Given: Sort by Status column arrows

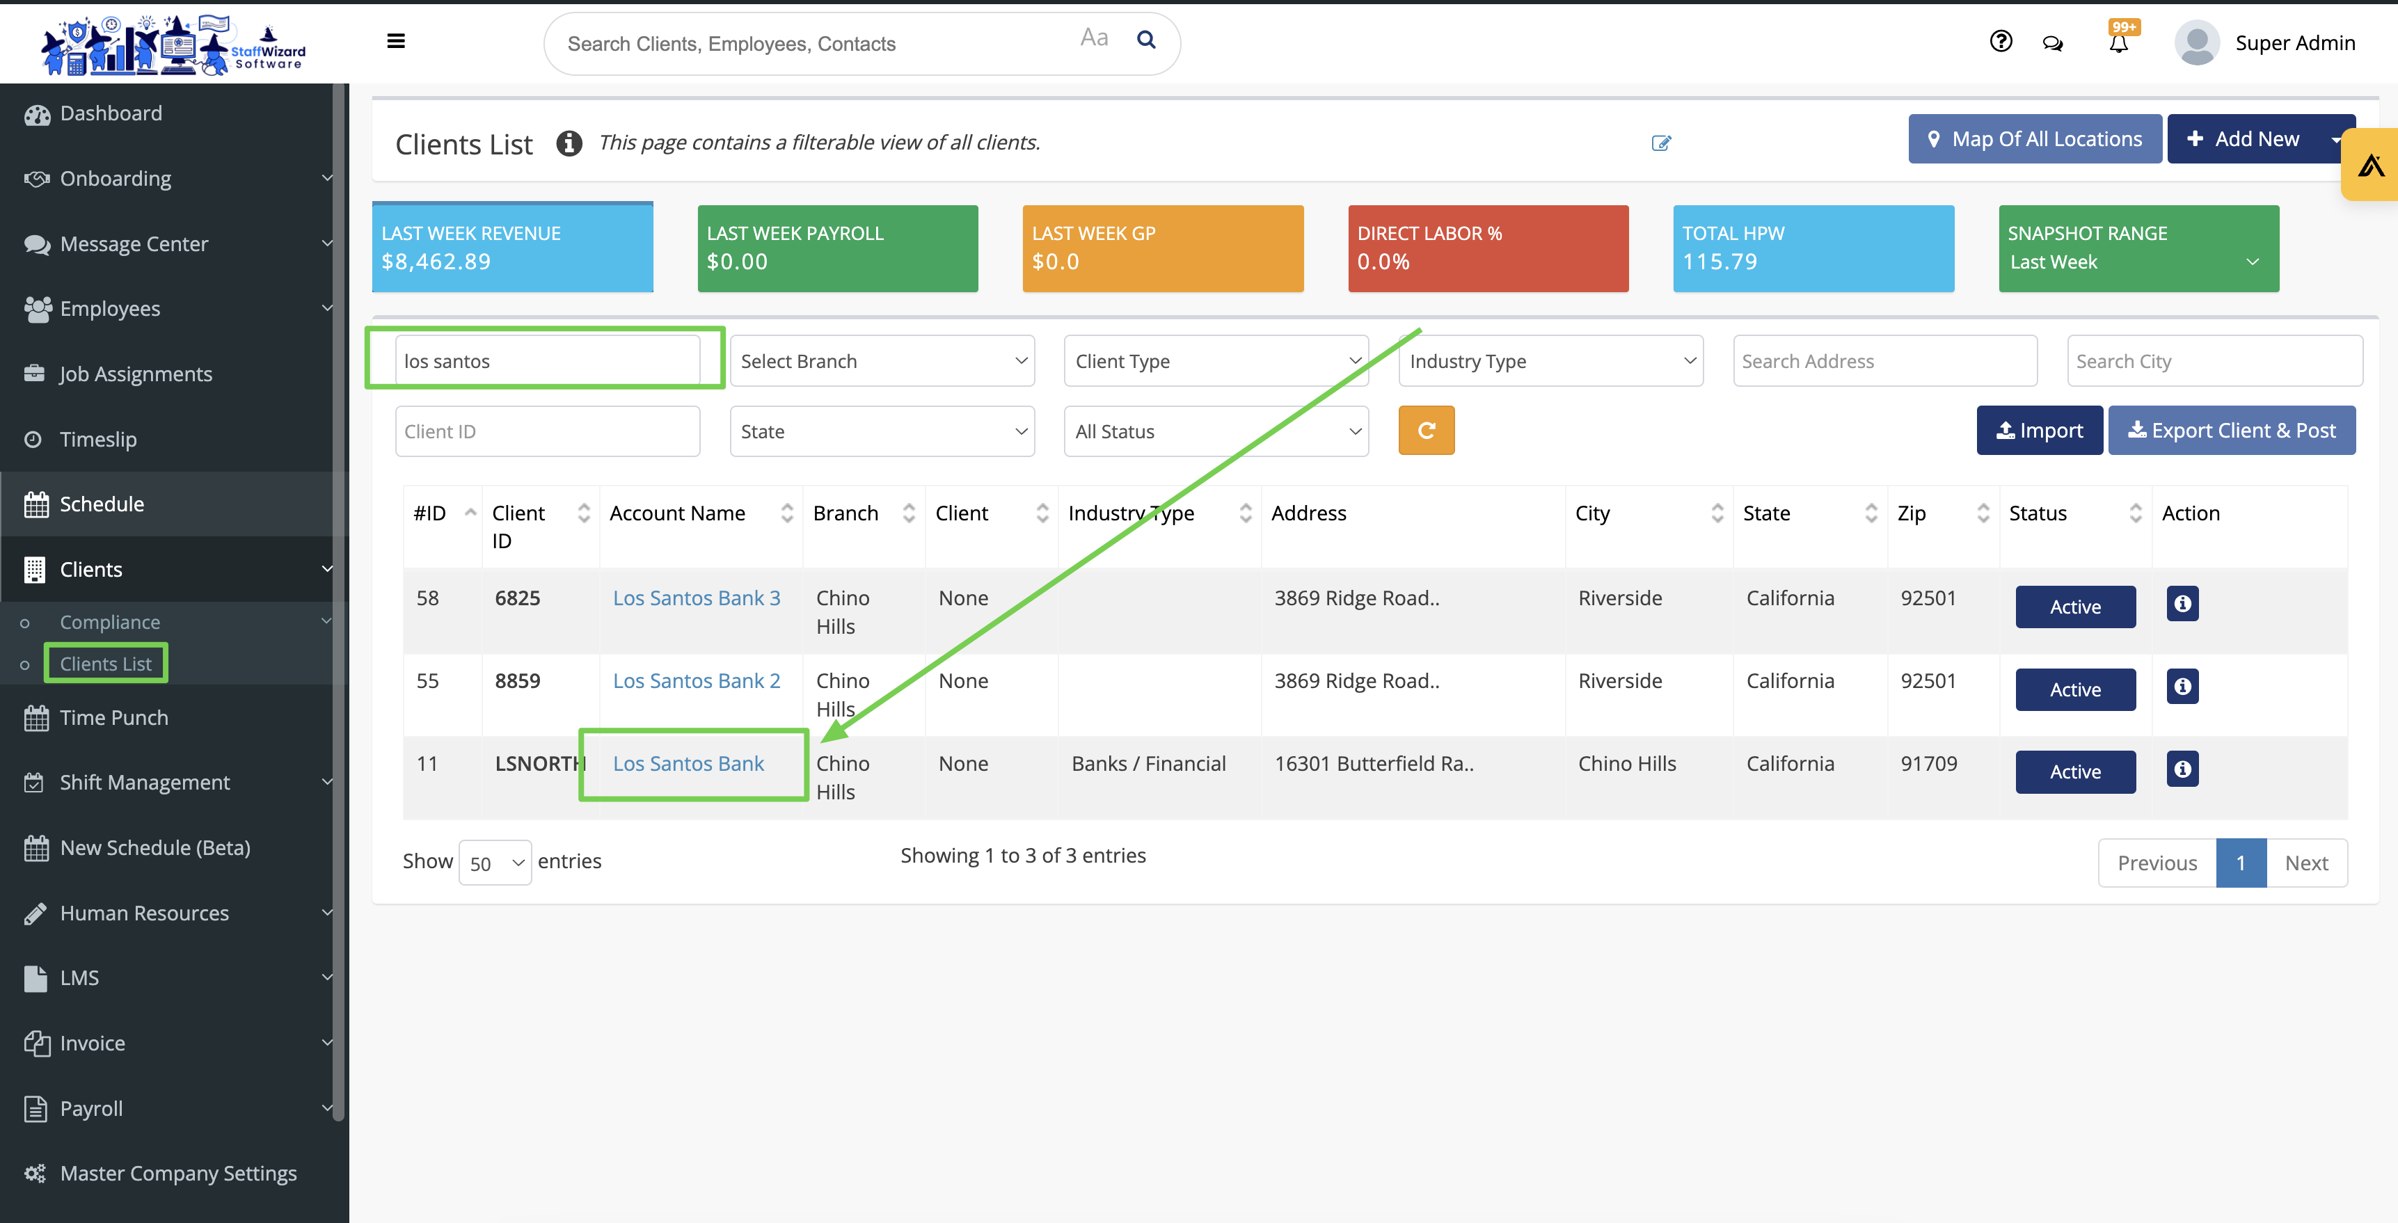Looking at the screenshot, I should point(2136,512).
